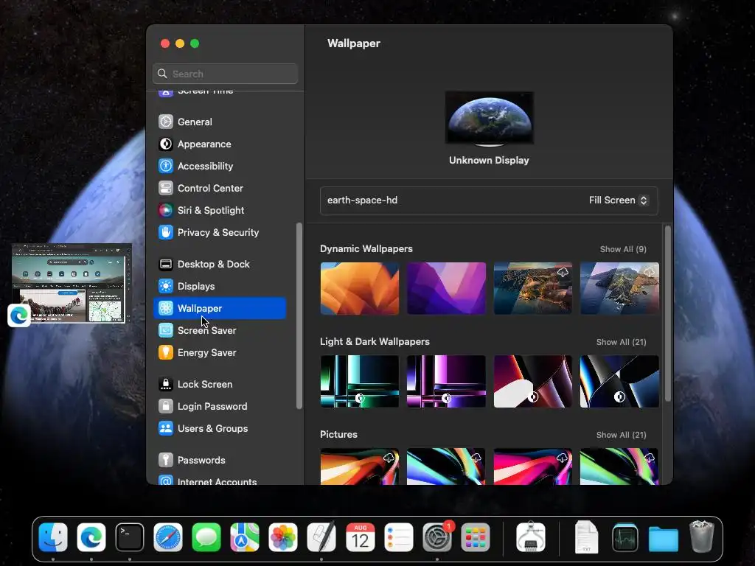Choose red curved Light & Dark wallpaper
The image size is (755, 566).
tap(533, 381)
